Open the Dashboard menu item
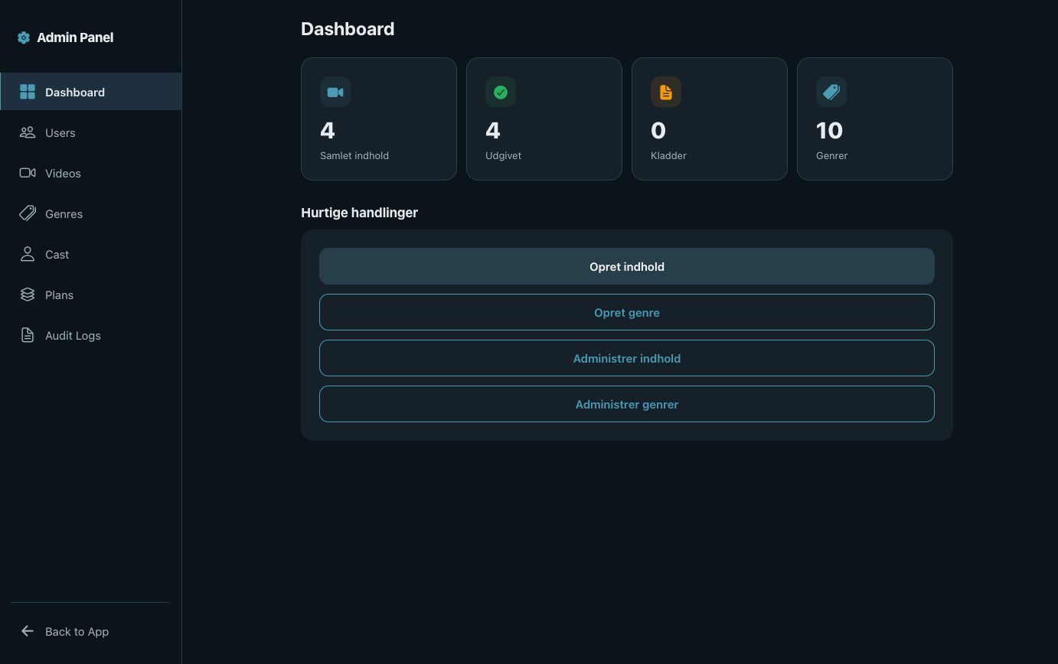Image resolution: width=1058 pixels, height=664 pixels. click(x=91, y=92)
